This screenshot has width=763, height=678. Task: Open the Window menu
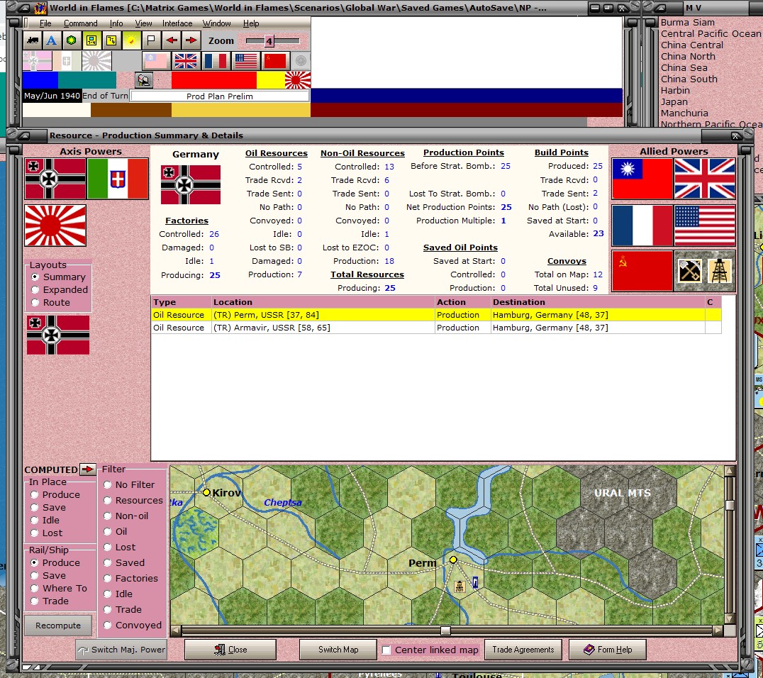coord(216,23)
